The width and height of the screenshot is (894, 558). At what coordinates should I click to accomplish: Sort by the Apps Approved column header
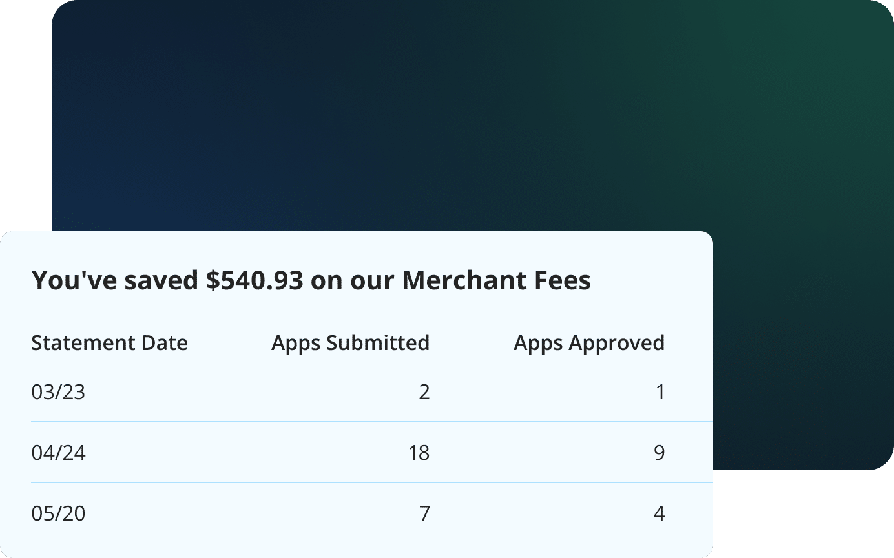point(588,342)
